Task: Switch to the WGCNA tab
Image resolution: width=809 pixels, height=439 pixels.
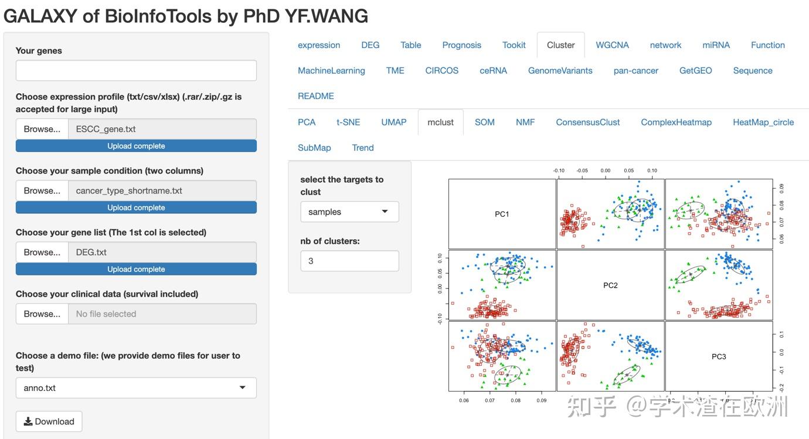Action: (x=612, y=45)
